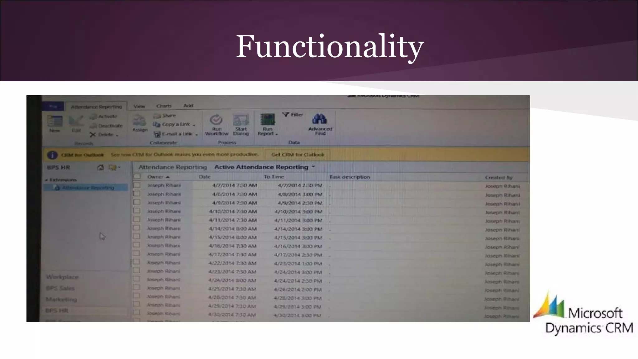
Task: Collapse the Extensions tree group
Action: pos(46,180)
